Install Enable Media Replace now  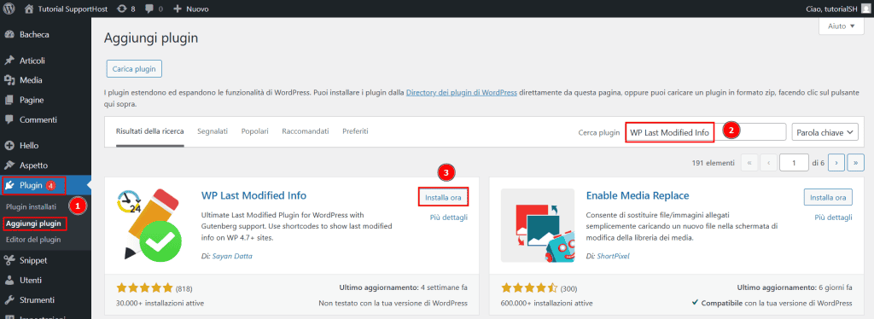point(828,197)
